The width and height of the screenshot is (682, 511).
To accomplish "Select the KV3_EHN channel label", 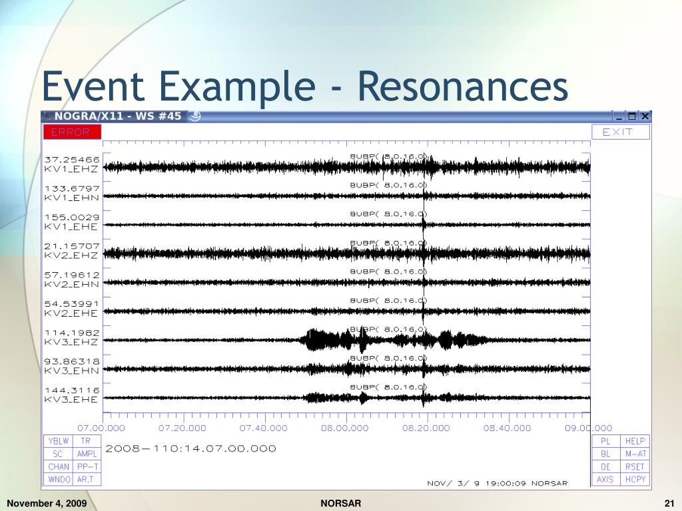I will coord(71,371).
